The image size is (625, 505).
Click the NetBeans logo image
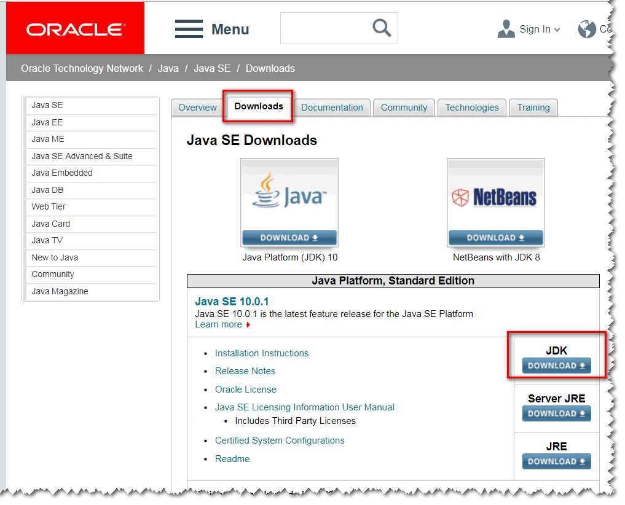(x=494, y=197)
